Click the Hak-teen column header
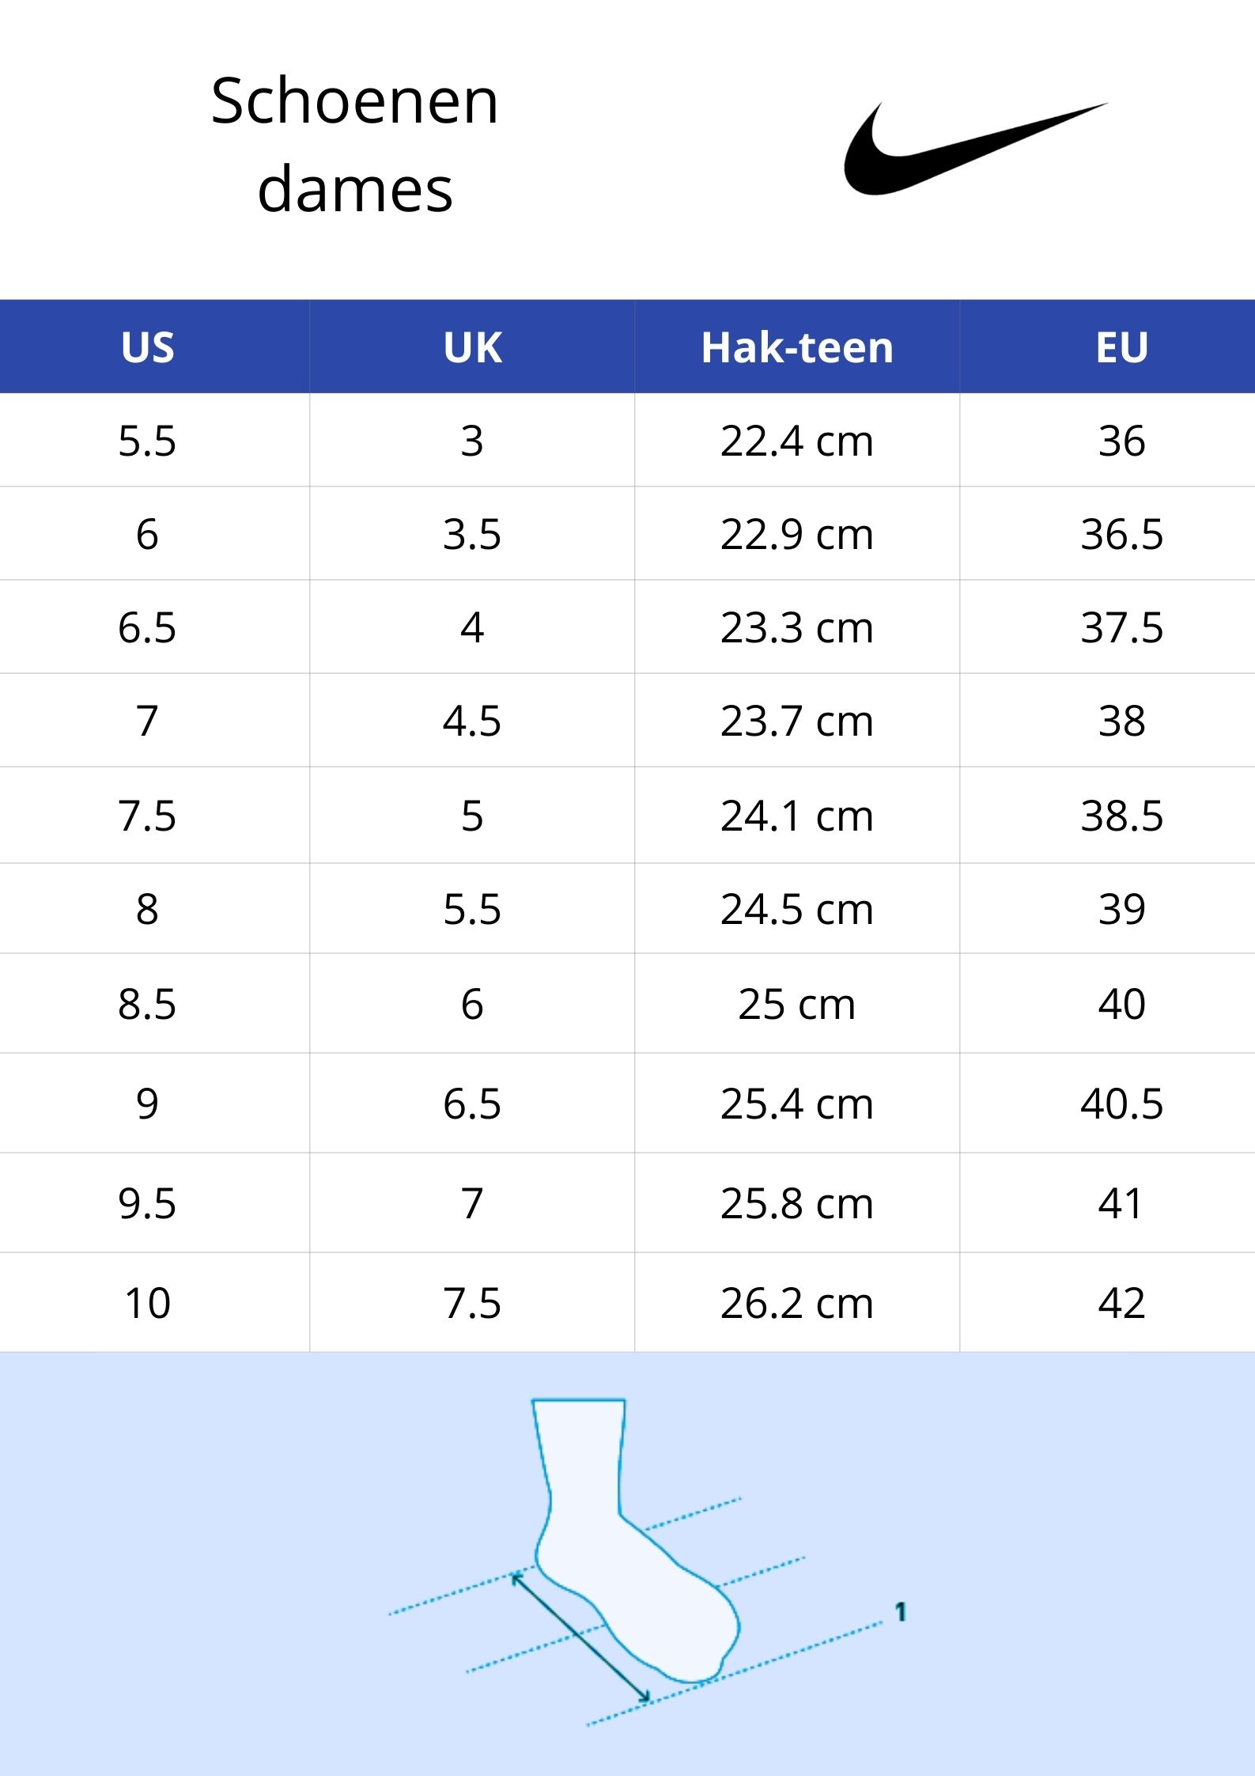This screenshot has width=1255, height=1776. (x=797, y=347)
